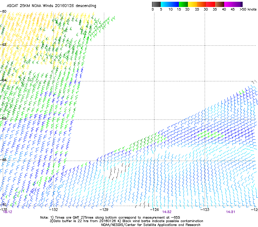Click the '-64' latitude label
Viewport: 258px width, 227px height.
click(x=3, y=80)
